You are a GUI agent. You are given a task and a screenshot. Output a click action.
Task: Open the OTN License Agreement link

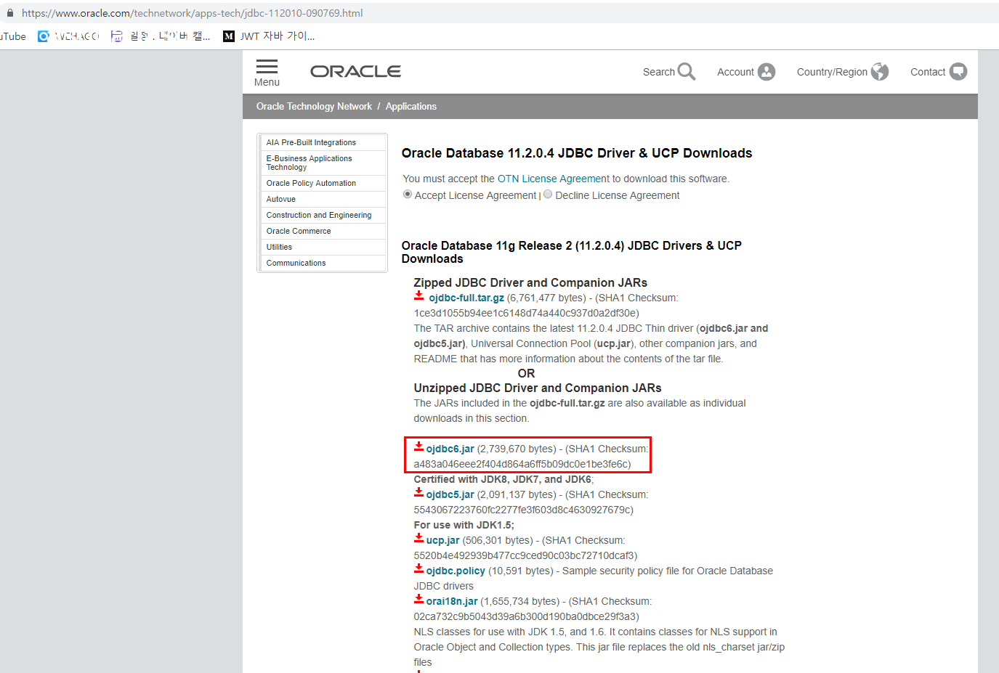click(x=554, y=179)
